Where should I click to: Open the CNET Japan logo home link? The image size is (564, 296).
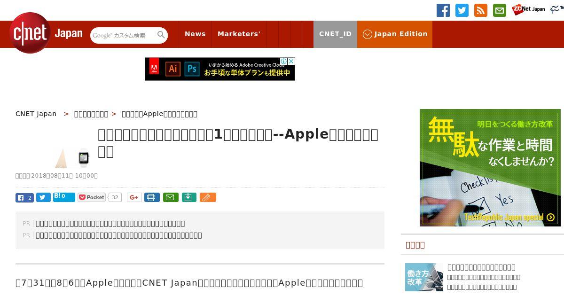pos(46,33)
